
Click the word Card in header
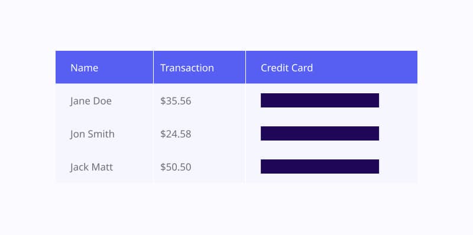coord(303,68)
